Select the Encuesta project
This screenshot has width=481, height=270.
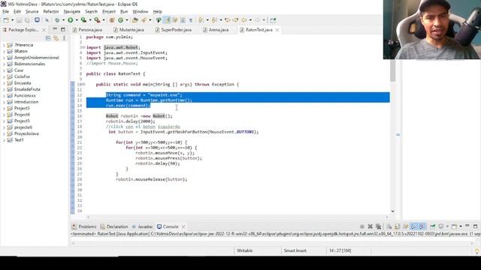tap(23, 83)
